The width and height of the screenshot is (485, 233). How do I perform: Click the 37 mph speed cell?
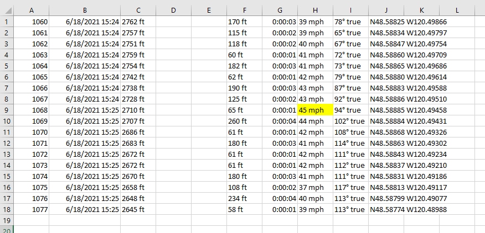click(x=315, y=187)
